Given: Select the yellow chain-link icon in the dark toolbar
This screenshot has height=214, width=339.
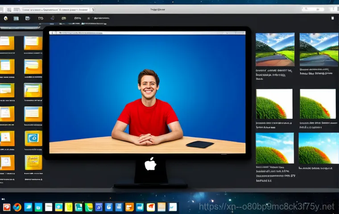Looking at the screenshot, I should point(63,18).
